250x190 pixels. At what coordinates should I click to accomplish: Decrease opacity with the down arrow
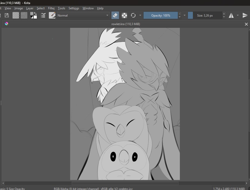pos(180,17)
